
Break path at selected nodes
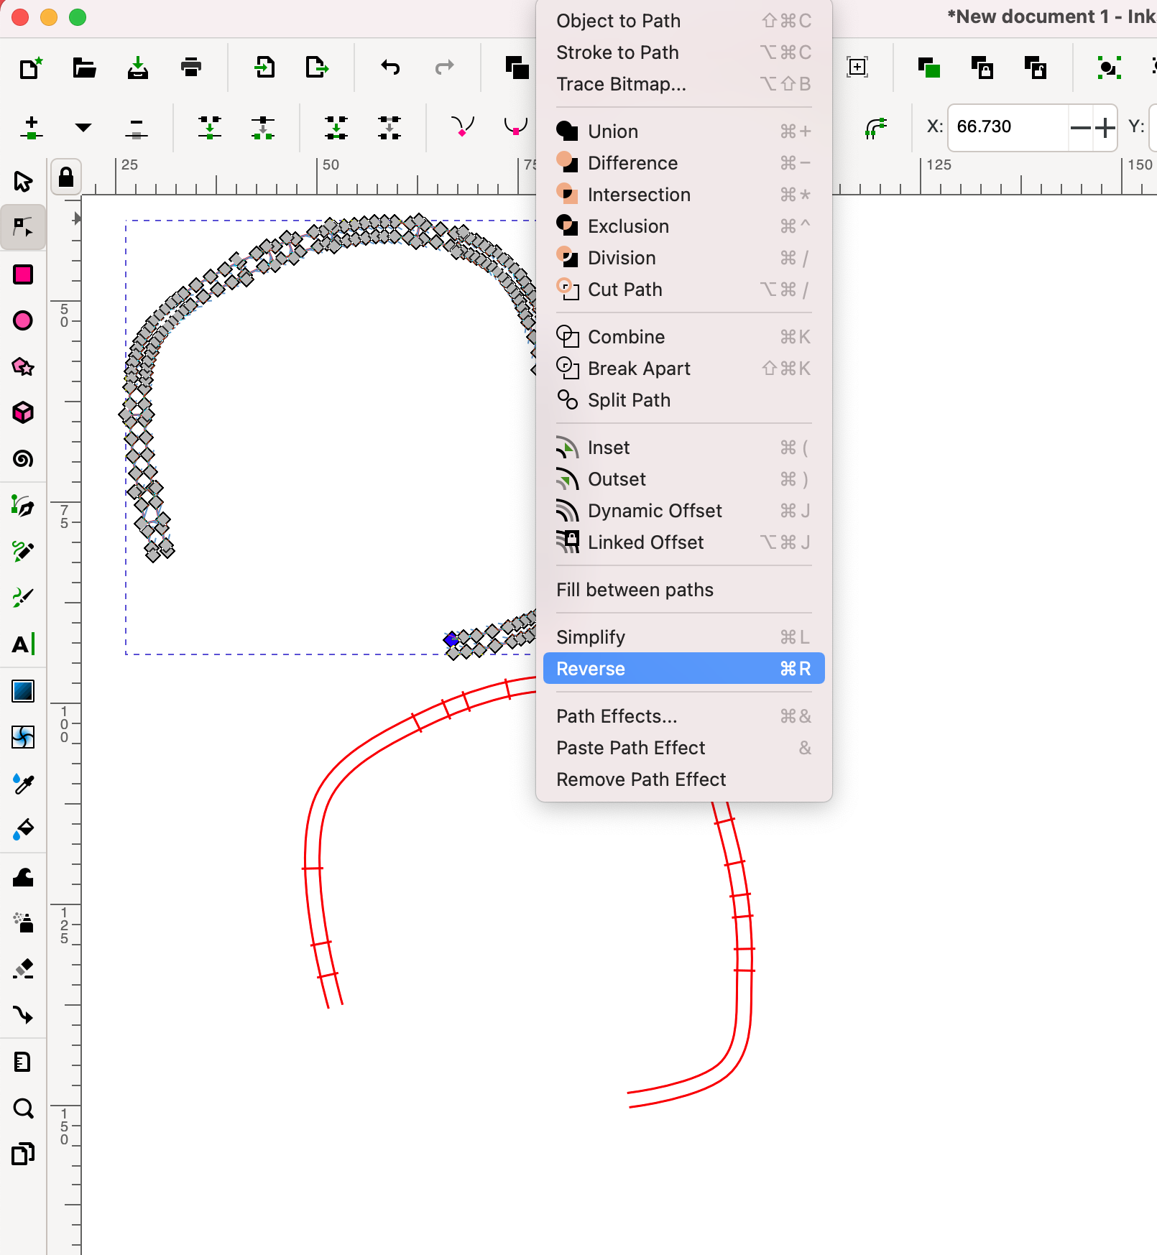click(x=263, y=128)
